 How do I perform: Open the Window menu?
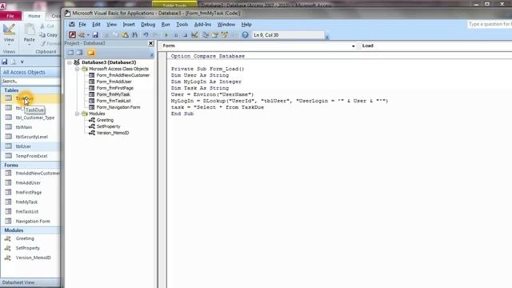tap(226, 25)
